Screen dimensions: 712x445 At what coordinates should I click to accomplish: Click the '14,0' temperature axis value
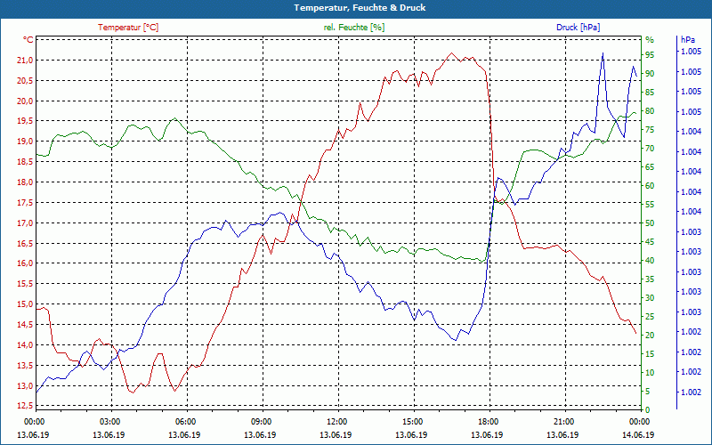click(25, 345)
